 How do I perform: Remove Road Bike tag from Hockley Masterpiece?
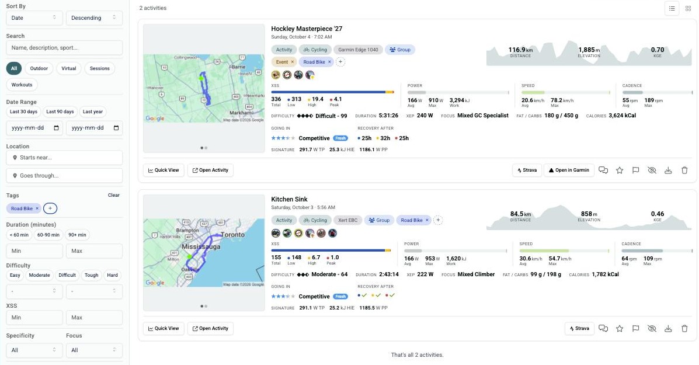[329, 62]
